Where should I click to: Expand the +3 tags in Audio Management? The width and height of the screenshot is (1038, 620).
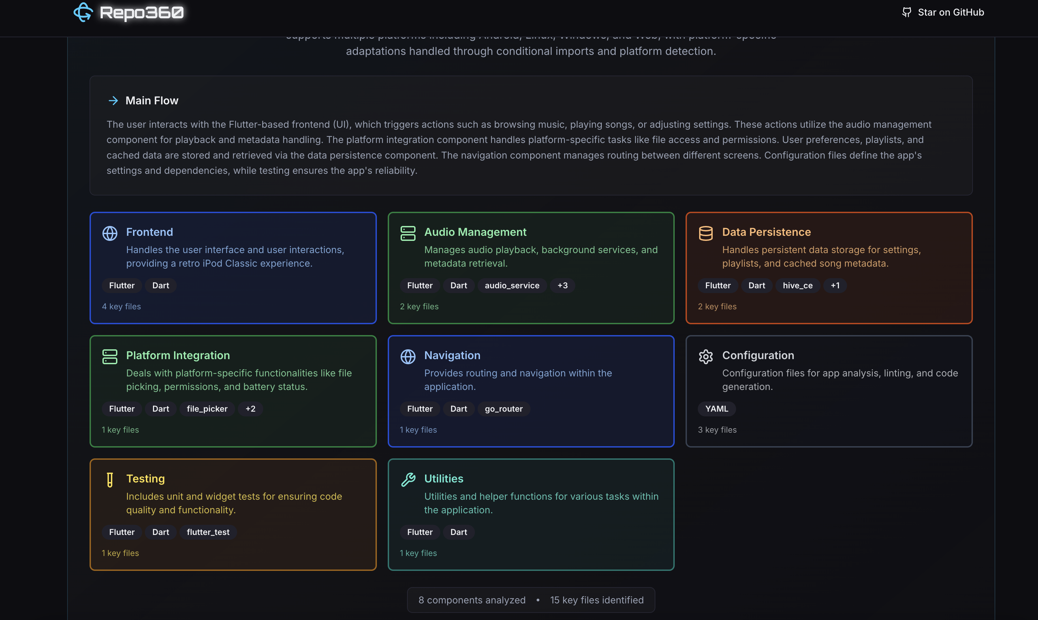[x=562, y=285]
